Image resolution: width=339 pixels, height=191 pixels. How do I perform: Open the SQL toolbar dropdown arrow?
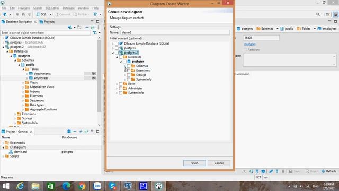[50, 14]
